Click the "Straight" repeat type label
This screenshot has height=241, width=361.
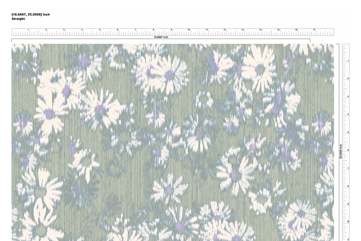(18, 19)
